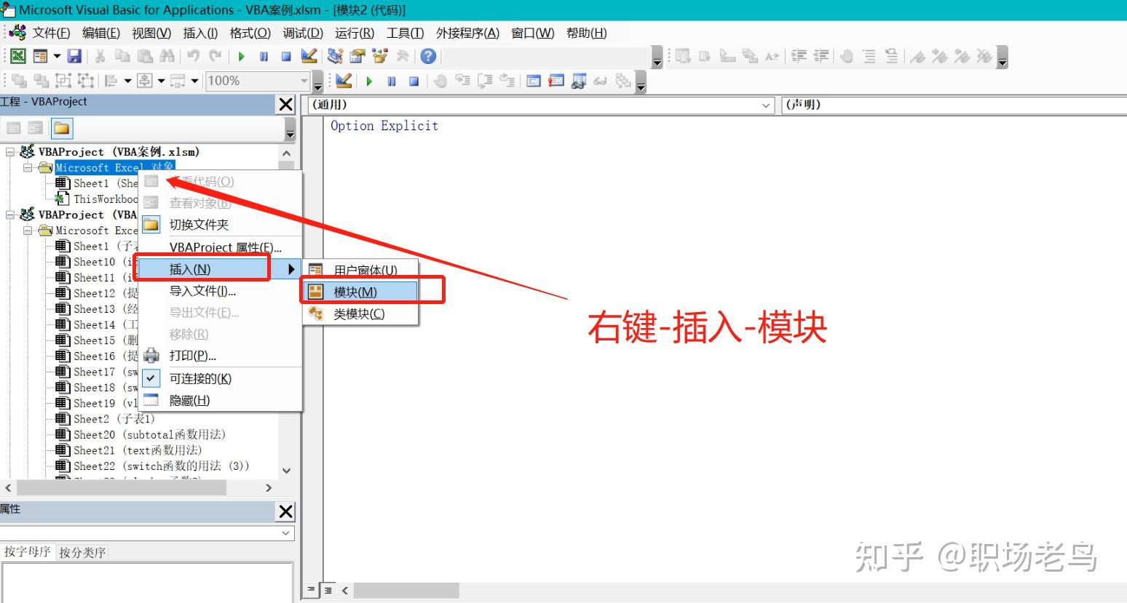This screenshot has width=1127, height=603.
Task: Open the 调试(D) menu
Action: [303, 33]
